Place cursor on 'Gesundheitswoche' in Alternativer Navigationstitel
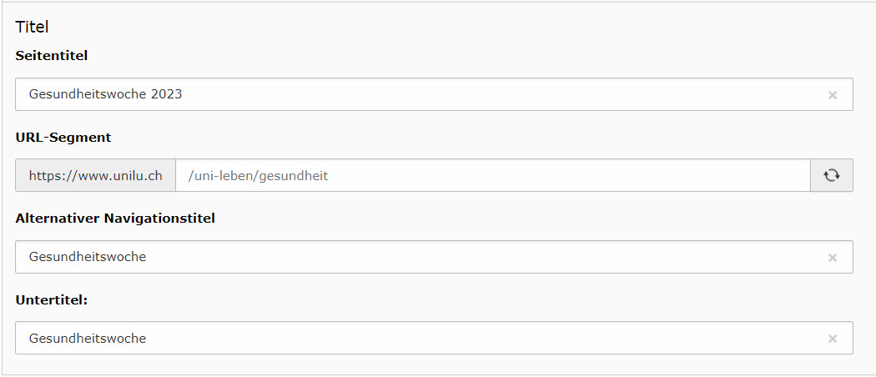This screenshot has height=377, width=876. click(x=88, y=257)
